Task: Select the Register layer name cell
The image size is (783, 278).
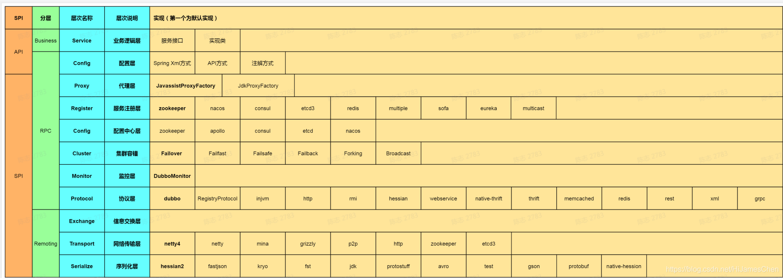Action: pyautogui.click(x=82, y=109)
